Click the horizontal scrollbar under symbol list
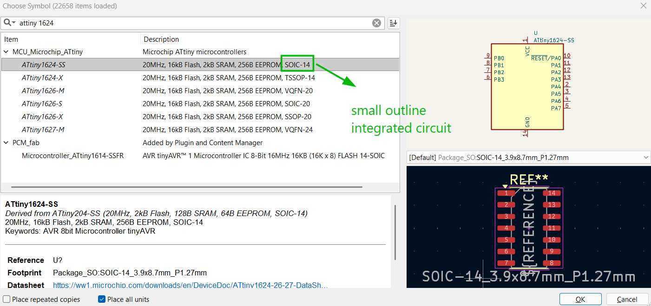The image size is (651, 306). 186,187
